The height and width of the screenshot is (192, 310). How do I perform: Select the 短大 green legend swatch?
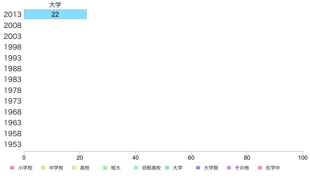coord(105,168)
